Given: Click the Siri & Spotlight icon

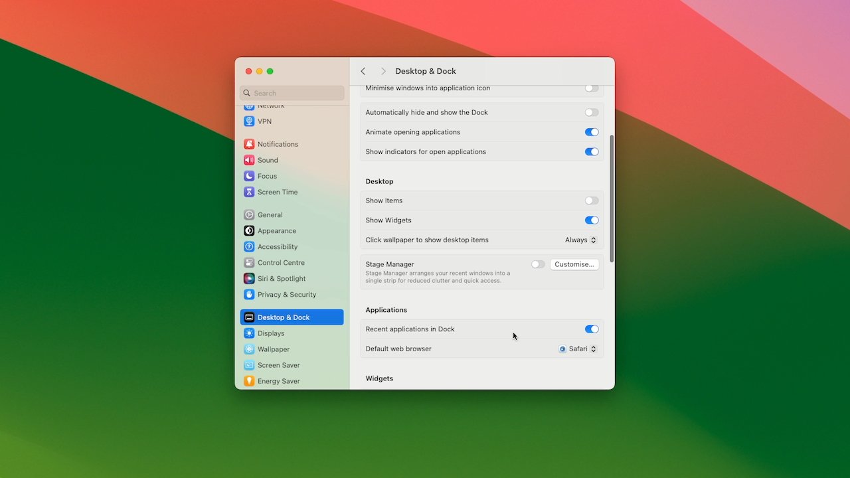Looking at the screenshot, I should point(249,278).
